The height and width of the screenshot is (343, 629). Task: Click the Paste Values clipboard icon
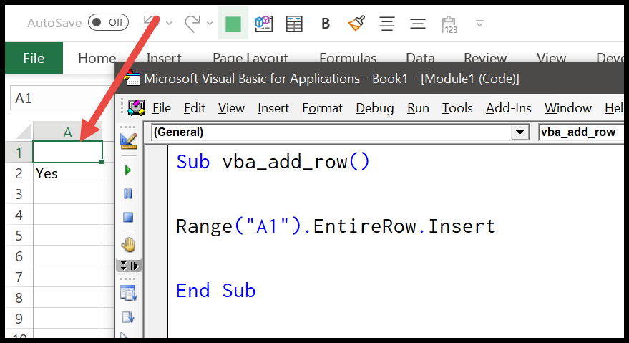[x=449, y=24]
